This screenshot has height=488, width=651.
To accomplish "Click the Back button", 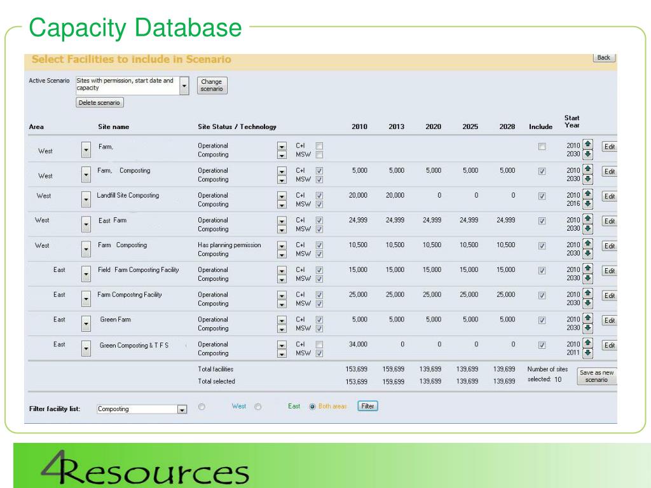I will coord(603,58).
